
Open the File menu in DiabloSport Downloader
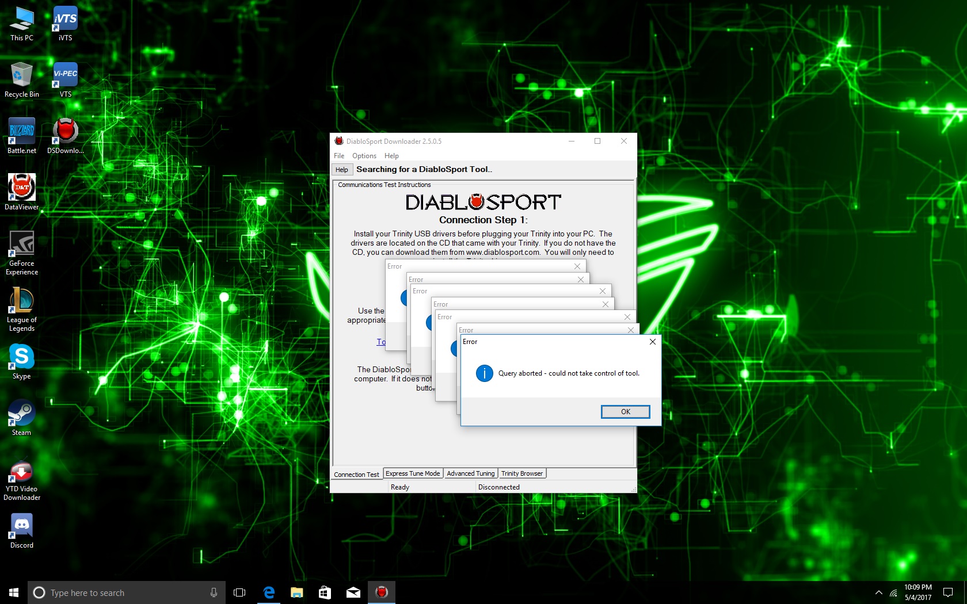tap(339, 156)
